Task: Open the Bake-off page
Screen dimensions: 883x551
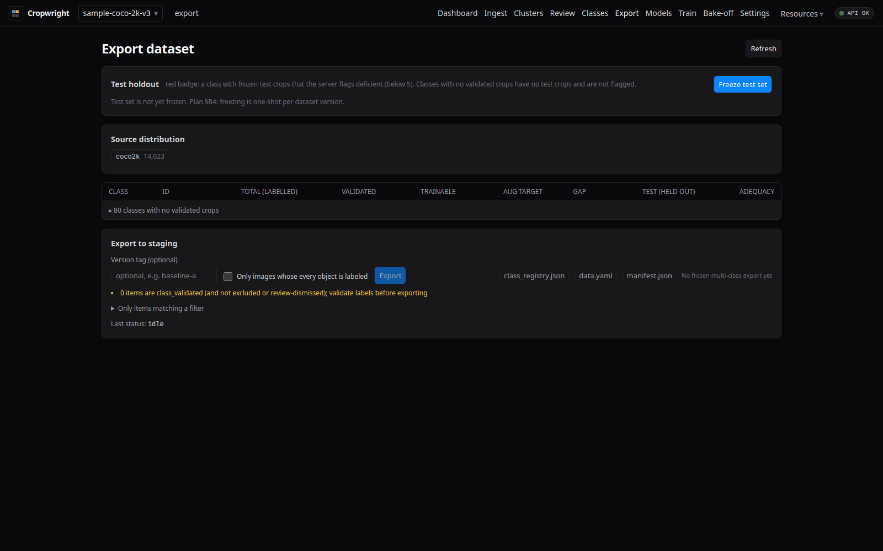Action: (x=718, y=13)
